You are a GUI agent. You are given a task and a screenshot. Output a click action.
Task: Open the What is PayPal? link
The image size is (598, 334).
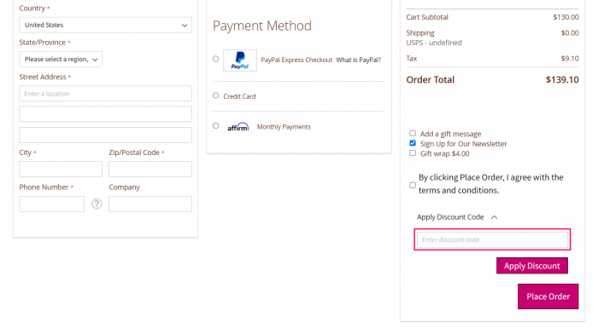coord(359,60)
